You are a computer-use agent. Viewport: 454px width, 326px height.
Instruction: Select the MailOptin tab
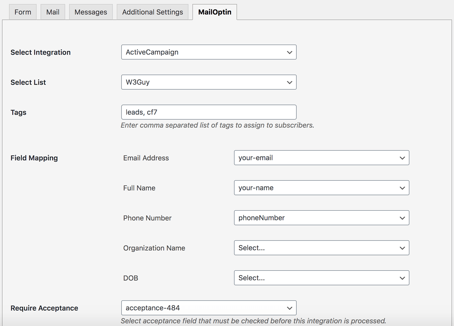coord(214,12)
